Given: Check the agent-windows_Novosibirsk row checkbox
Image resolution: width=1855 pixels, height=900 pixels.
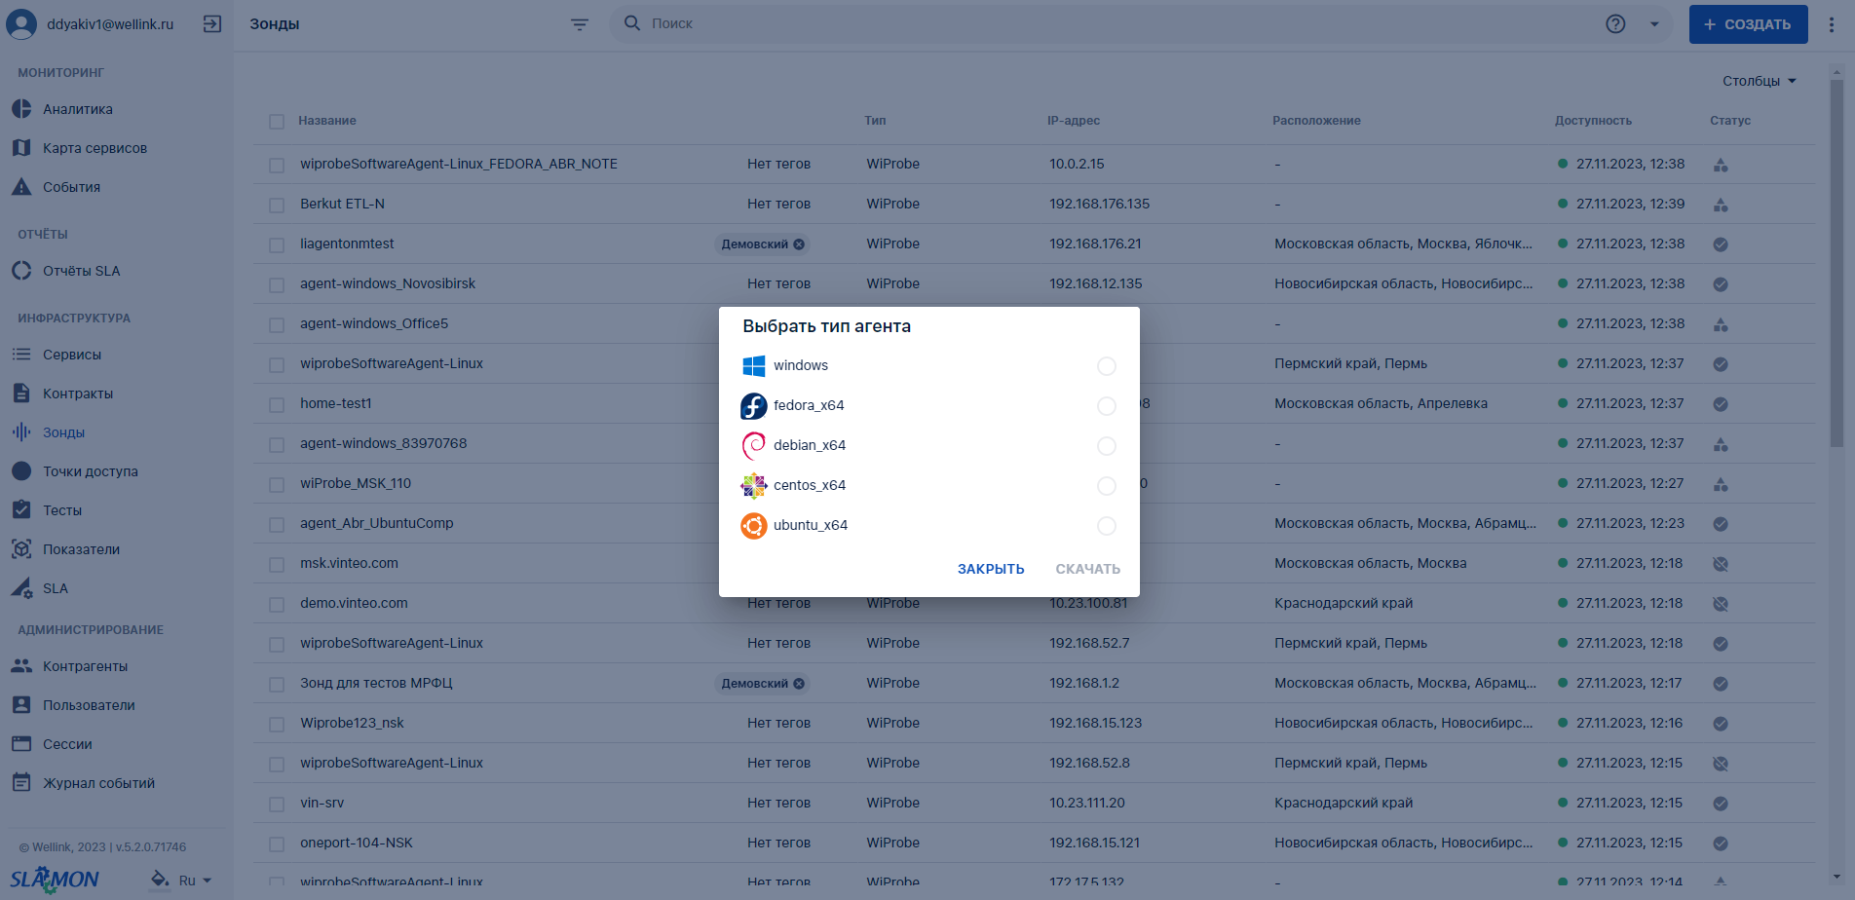Looking at the screenshot, I should pyautogui.click(x=277, y=285).
